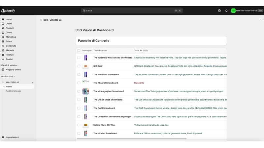Expand Canali di vendita section
The width and height of the screenshot is (264, 148).
pos(10,65)
